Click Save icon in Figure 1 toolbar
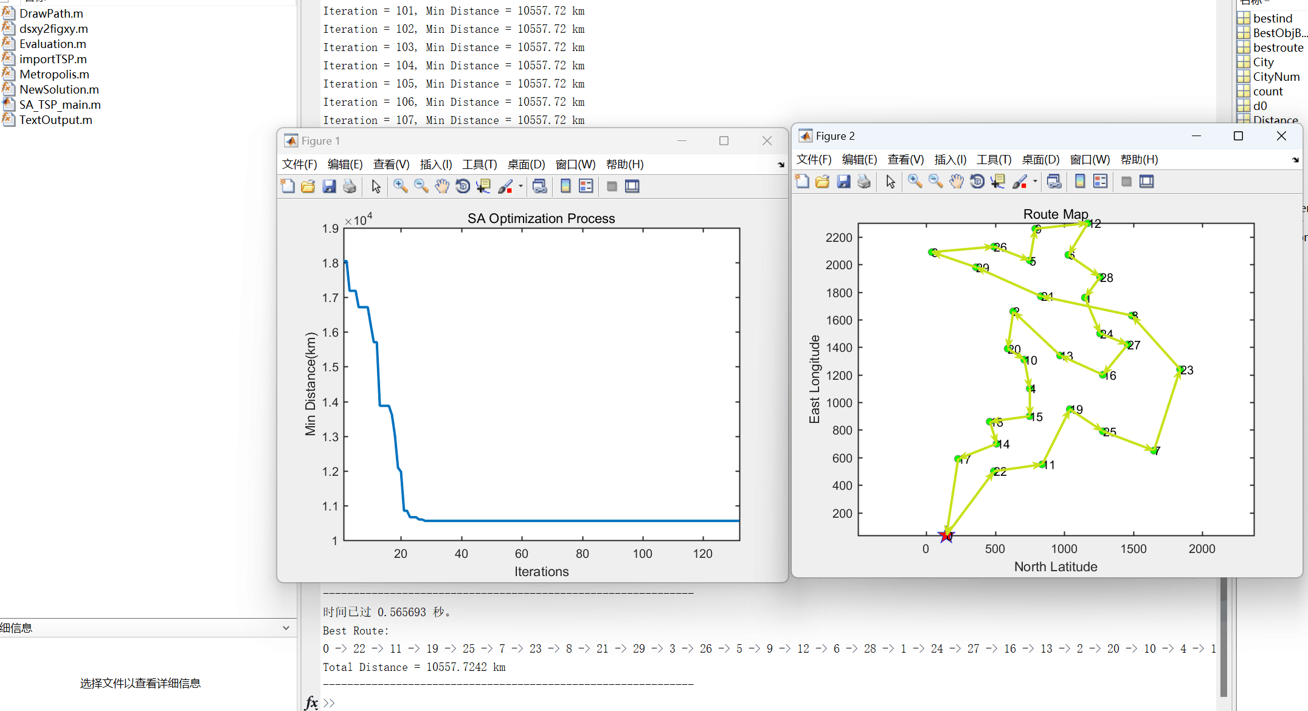Image resolution: width=1308 pixels, height=711 pixels. (329, 187)
